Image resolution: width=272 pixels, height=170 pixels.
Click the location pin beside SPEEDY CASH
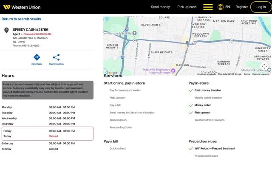pos(6,30)
